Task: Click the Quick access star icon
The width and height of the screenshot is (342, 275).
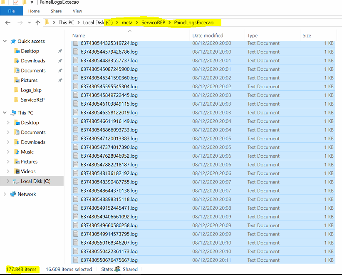Action: click(13, 41)
